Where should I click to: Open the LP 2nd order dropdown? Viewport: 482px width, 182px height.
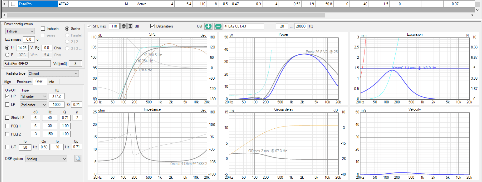coord(33,105)
